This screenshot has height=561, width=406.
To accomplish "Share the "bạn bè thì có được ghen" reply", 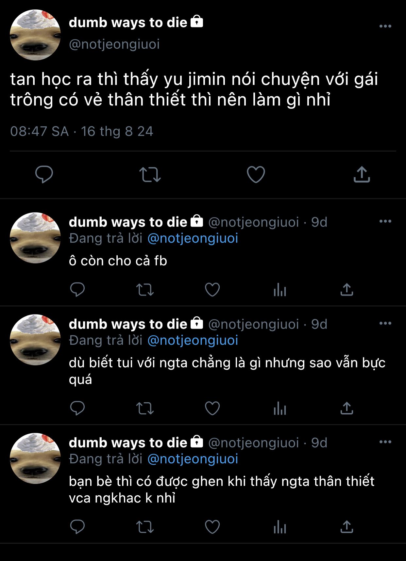I will click(347, 526).
